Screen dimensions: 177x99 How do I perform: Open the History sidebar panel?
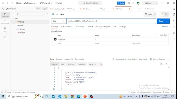pyautogui.click(x=5, y=29)
